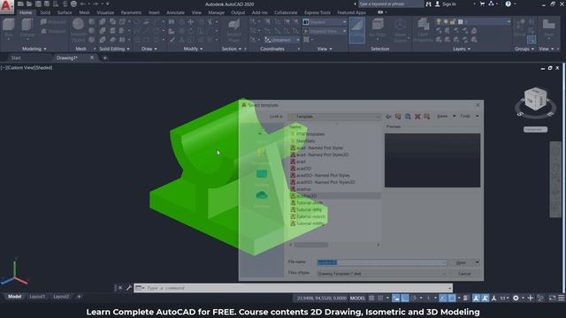Open the Annotate ribbon tab
Screen dimensions: 566x318
point(175,12)
